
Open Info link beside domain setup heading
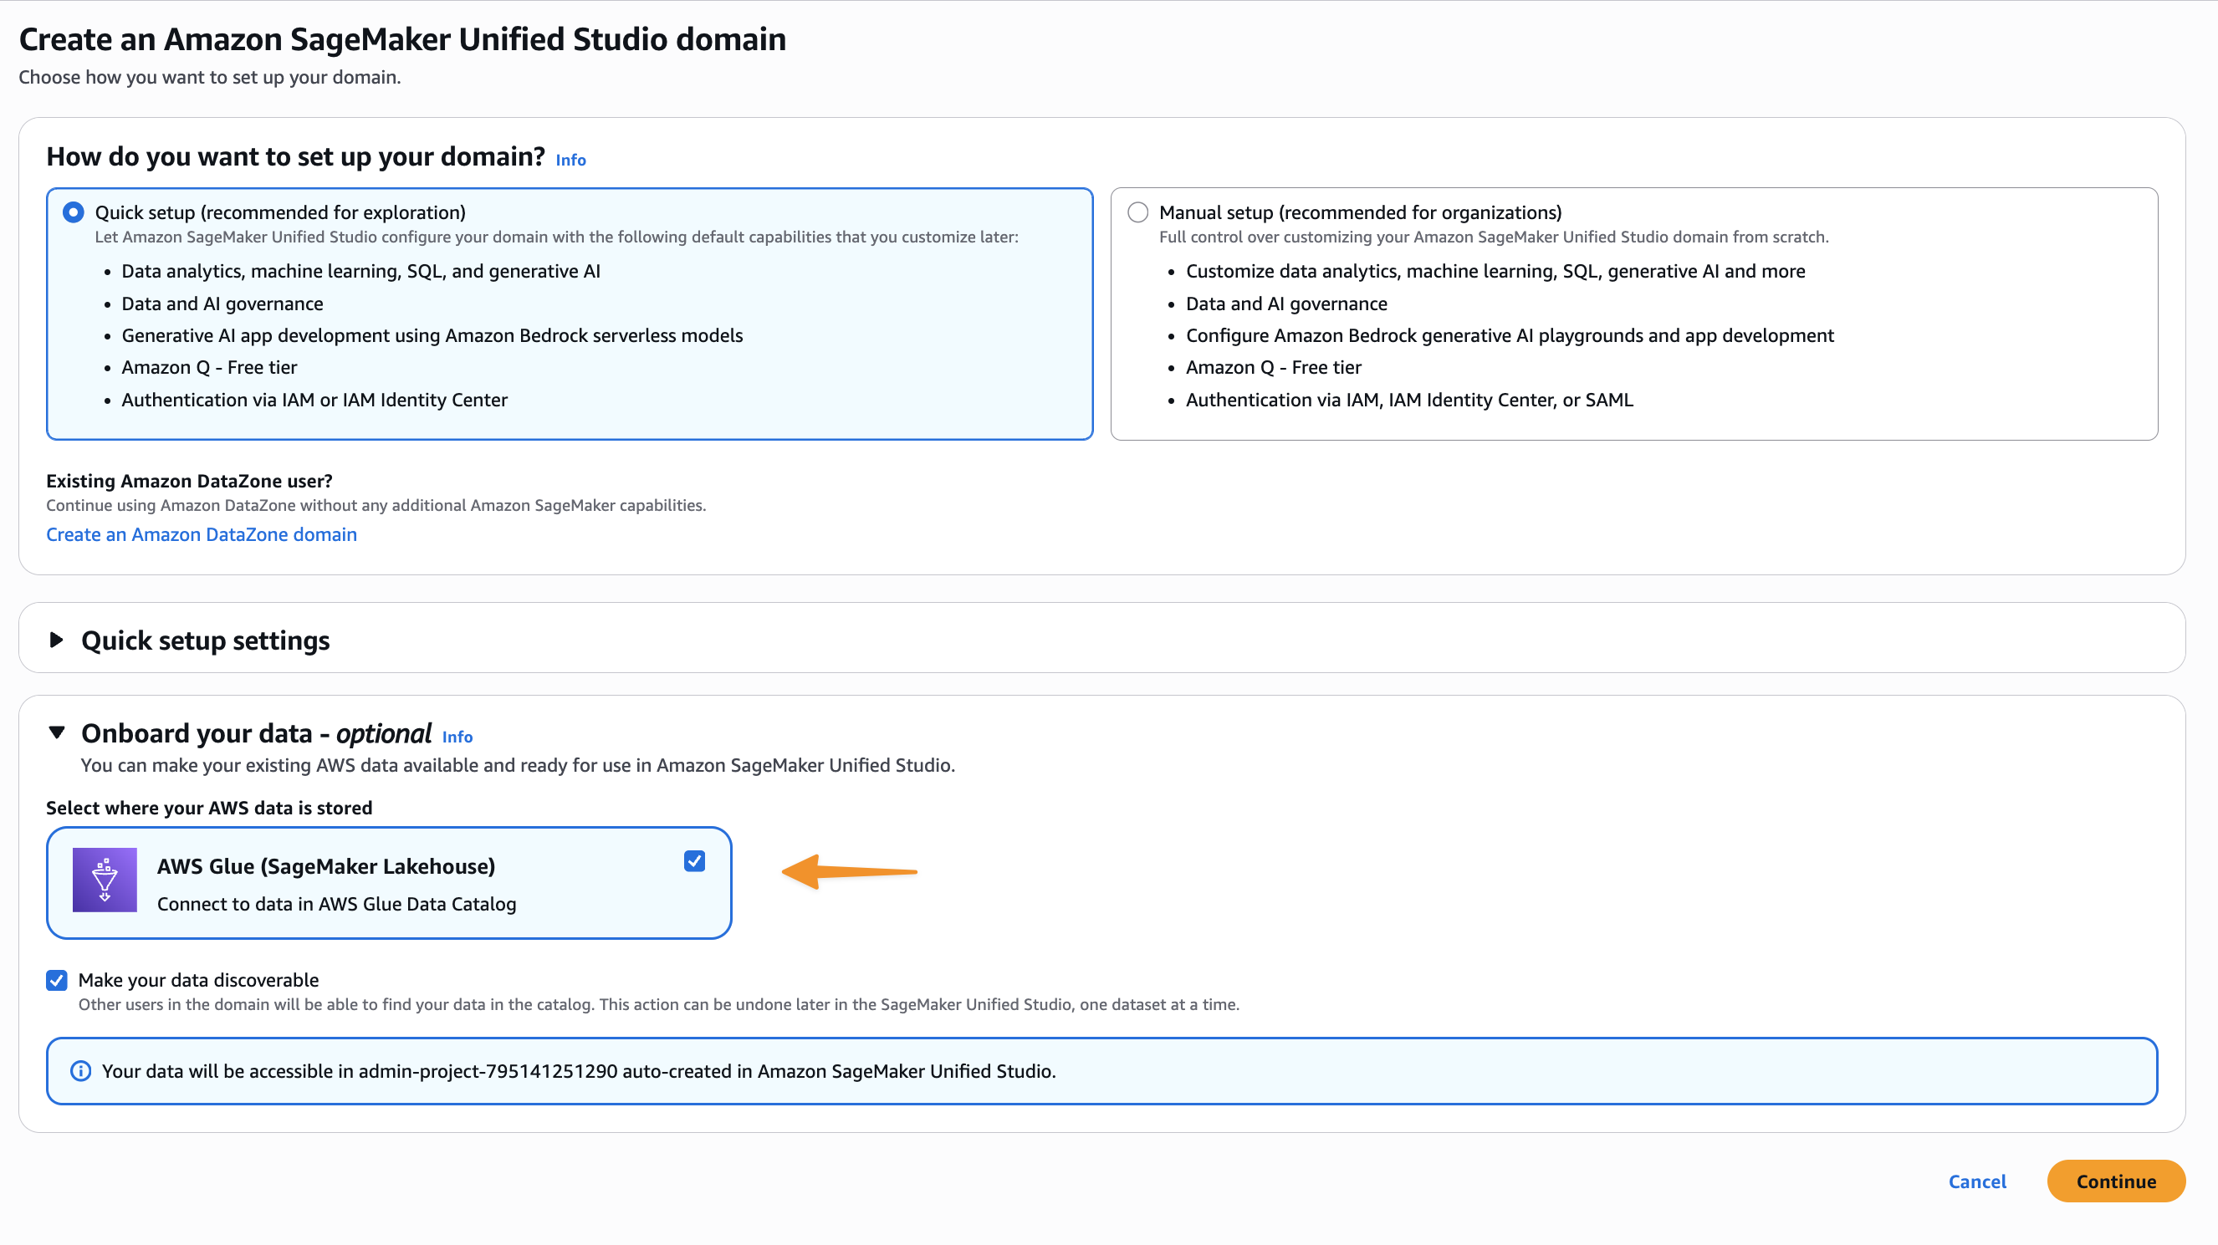[x=570, y=161]
